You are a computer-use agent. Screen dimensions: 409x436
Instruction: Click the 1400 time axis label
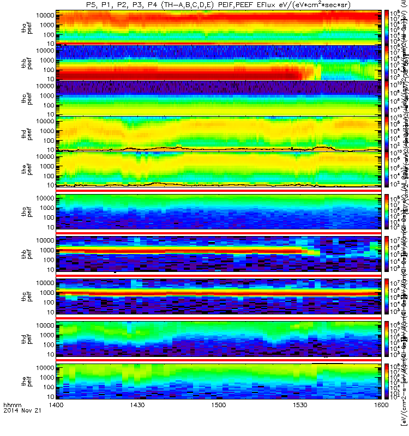[56, 405]
